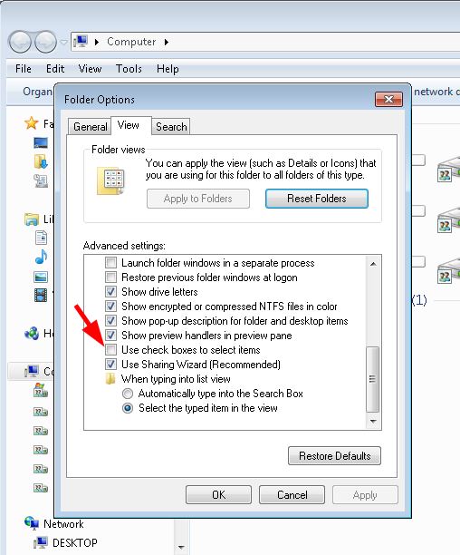Open the View menu in Explorer
The width and height of the screenshot is (460, 555).
(90, 69)
